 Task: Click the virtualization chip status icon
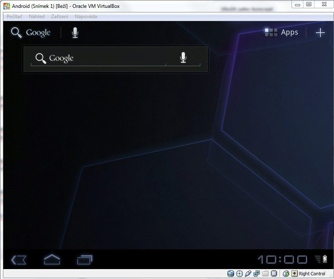(x=274, y=274)
